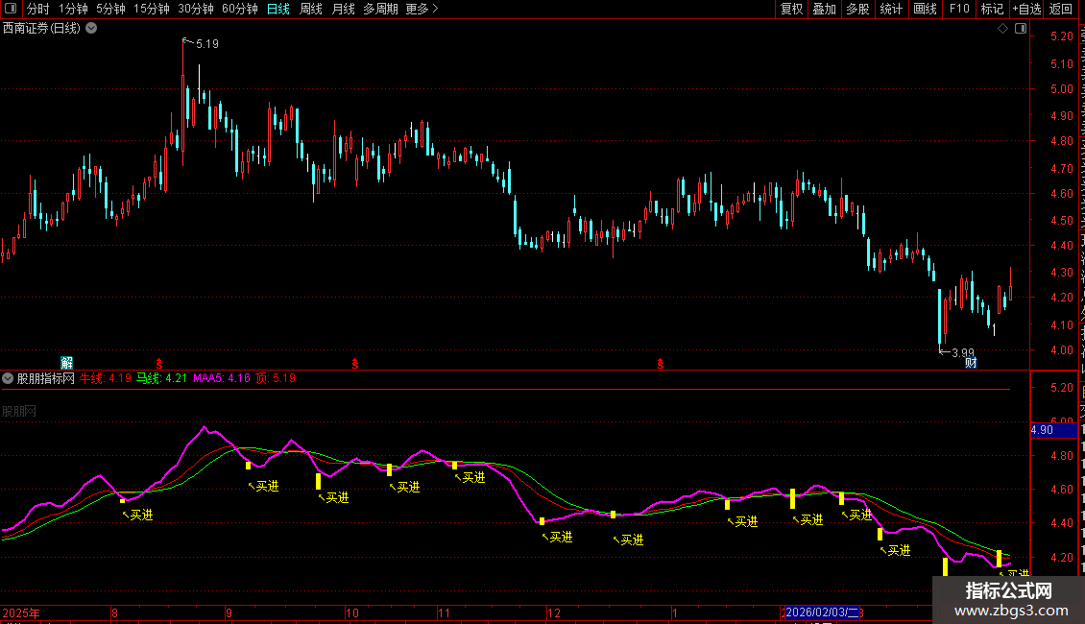Select the 1分钟 period

click(73, 9)
